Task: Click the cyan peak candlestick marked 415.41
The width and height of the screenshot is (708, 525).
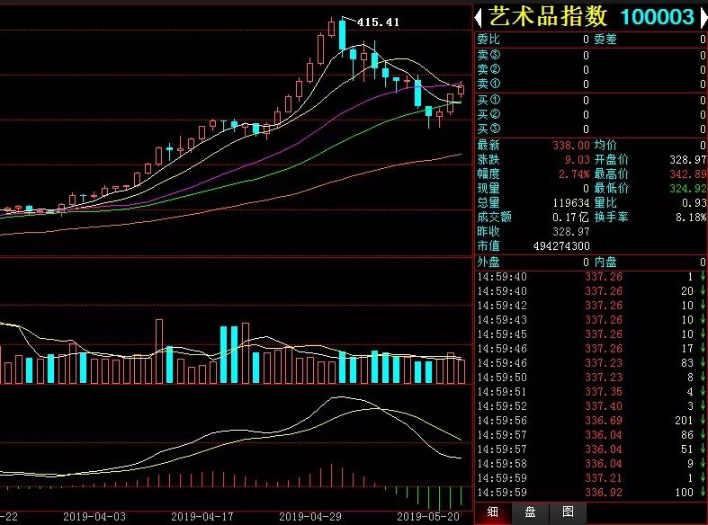Action: point(343,35)
